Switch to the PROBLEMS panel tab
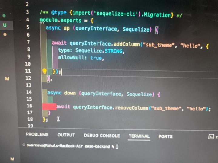Viewport: 218px width, 163px height. point(37,134)
